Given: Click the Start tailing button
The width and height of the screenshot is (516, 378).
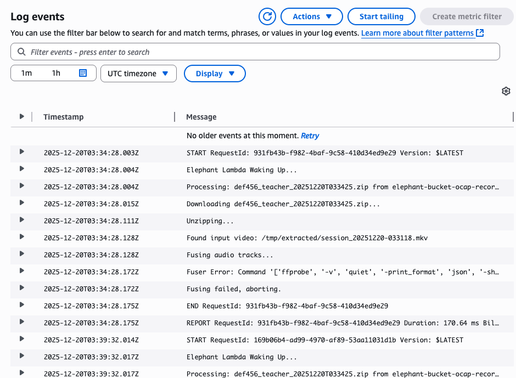Looking at the screenshot, I should pos(381,16).
